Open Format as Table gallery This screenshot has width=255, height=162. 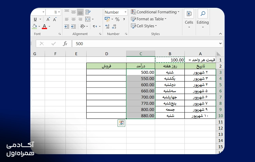(x=149, y=19)
